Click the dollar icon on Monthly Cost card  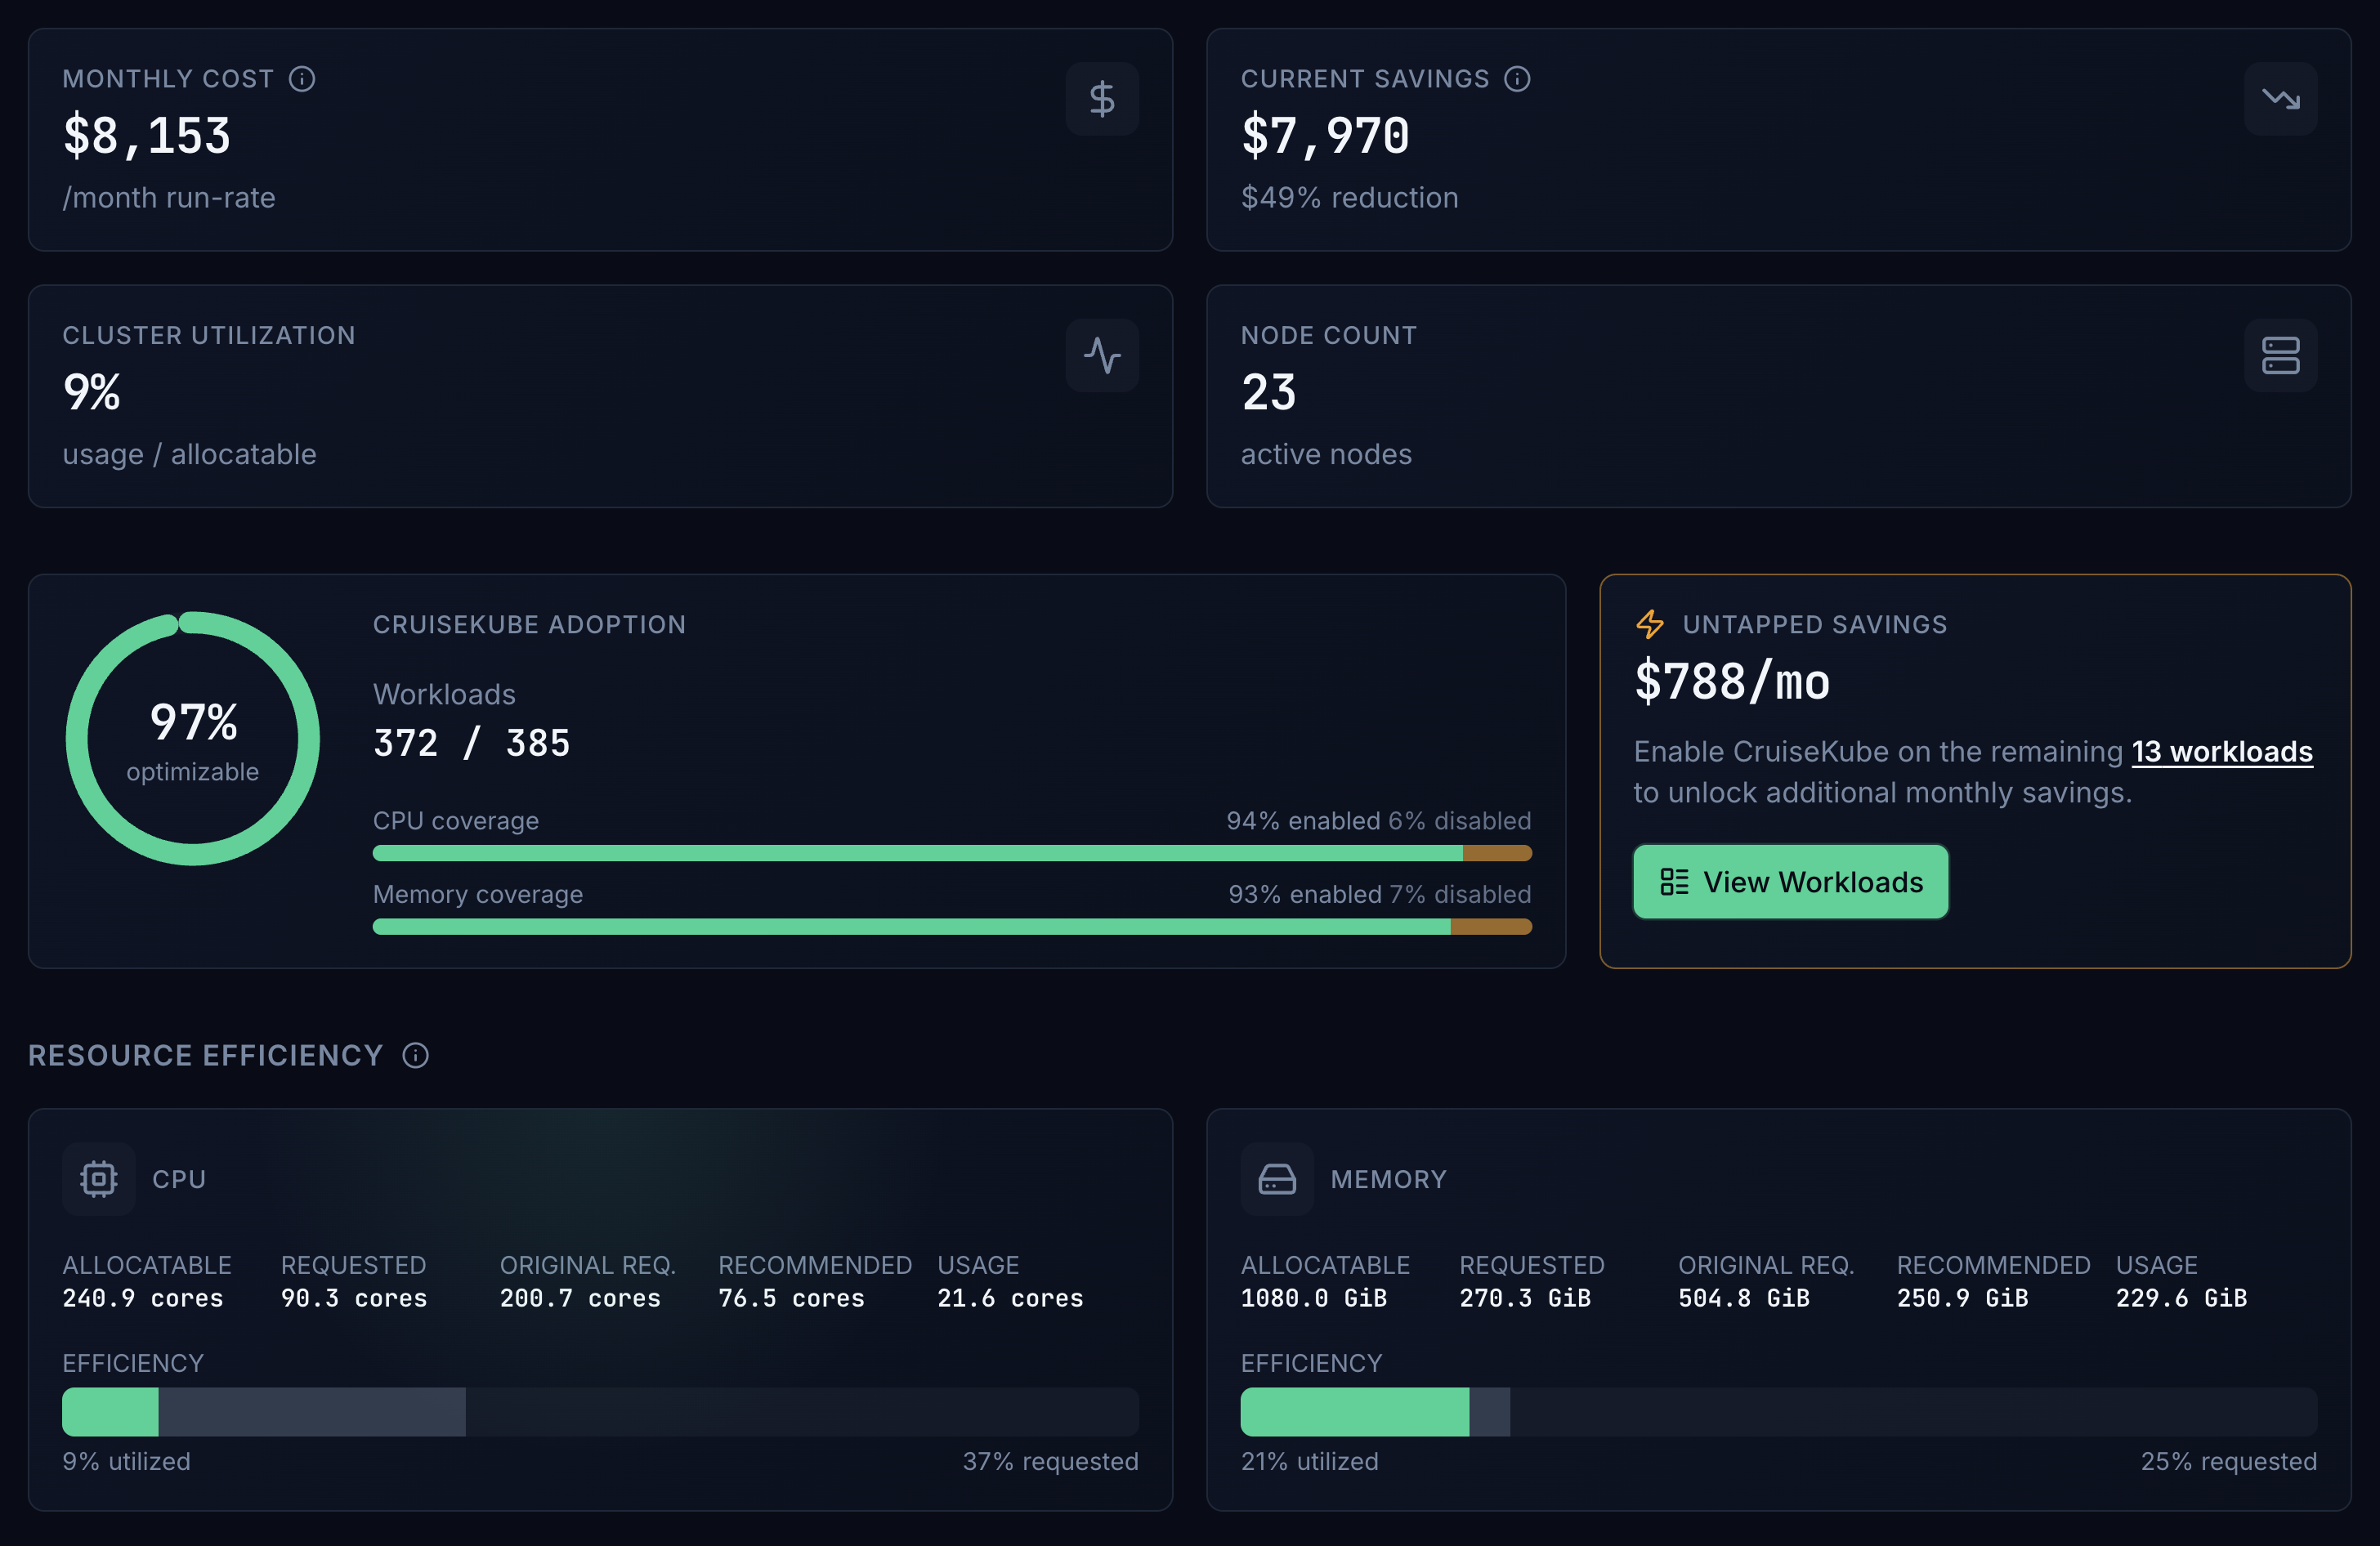(x=1103, y=98)
